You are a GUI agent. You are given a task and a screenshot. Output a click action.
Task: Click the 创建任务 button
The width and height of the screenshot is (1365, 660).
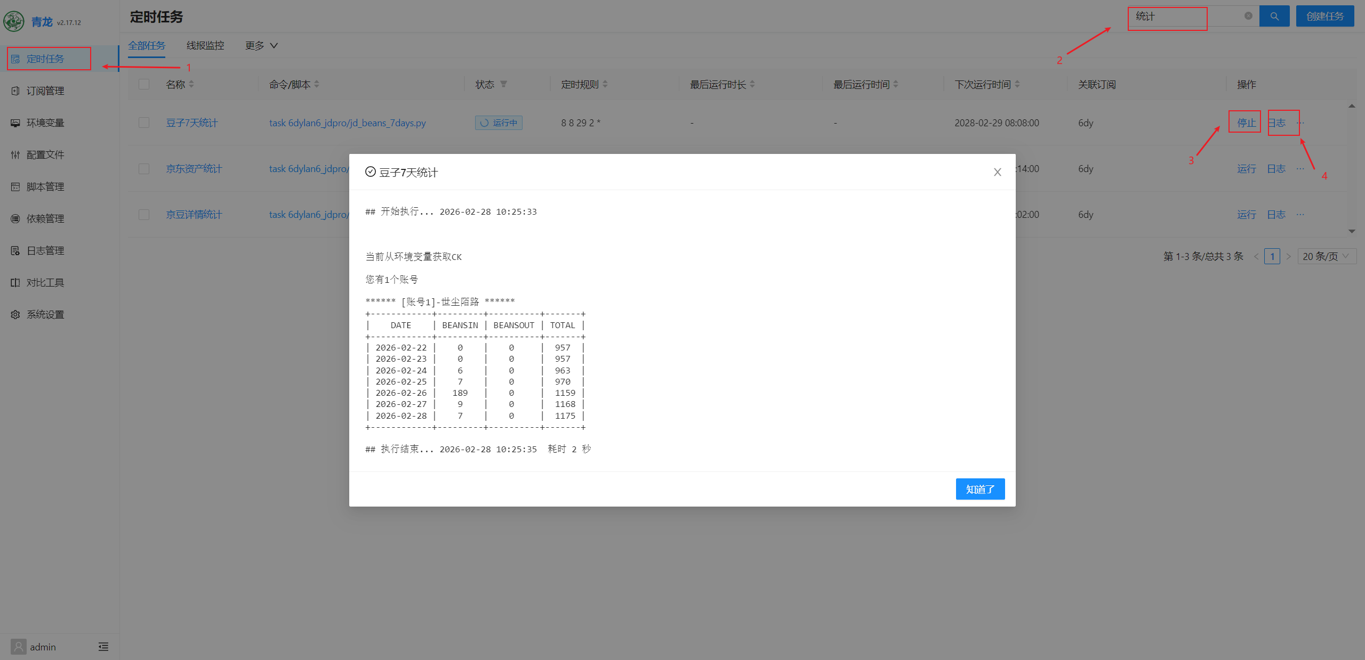point(1324,16)
